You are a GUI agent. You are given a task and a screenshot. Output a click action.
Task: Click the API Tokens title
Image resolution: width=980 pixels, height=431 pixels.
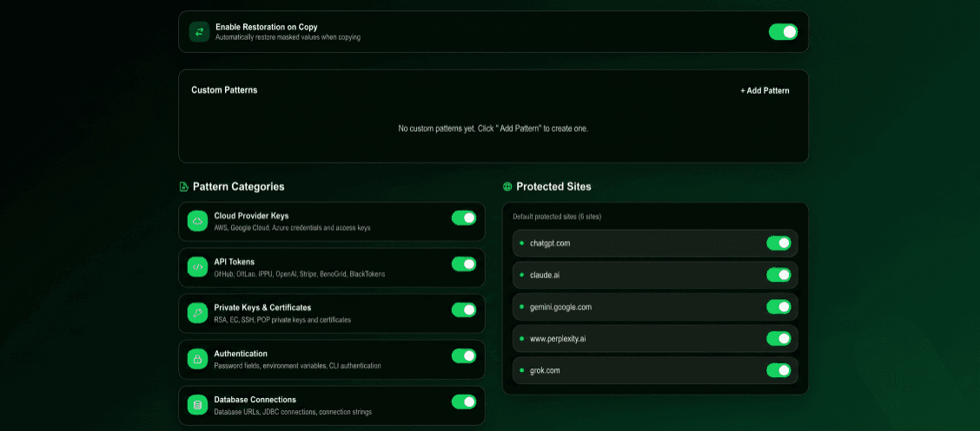tap(235, 262)
